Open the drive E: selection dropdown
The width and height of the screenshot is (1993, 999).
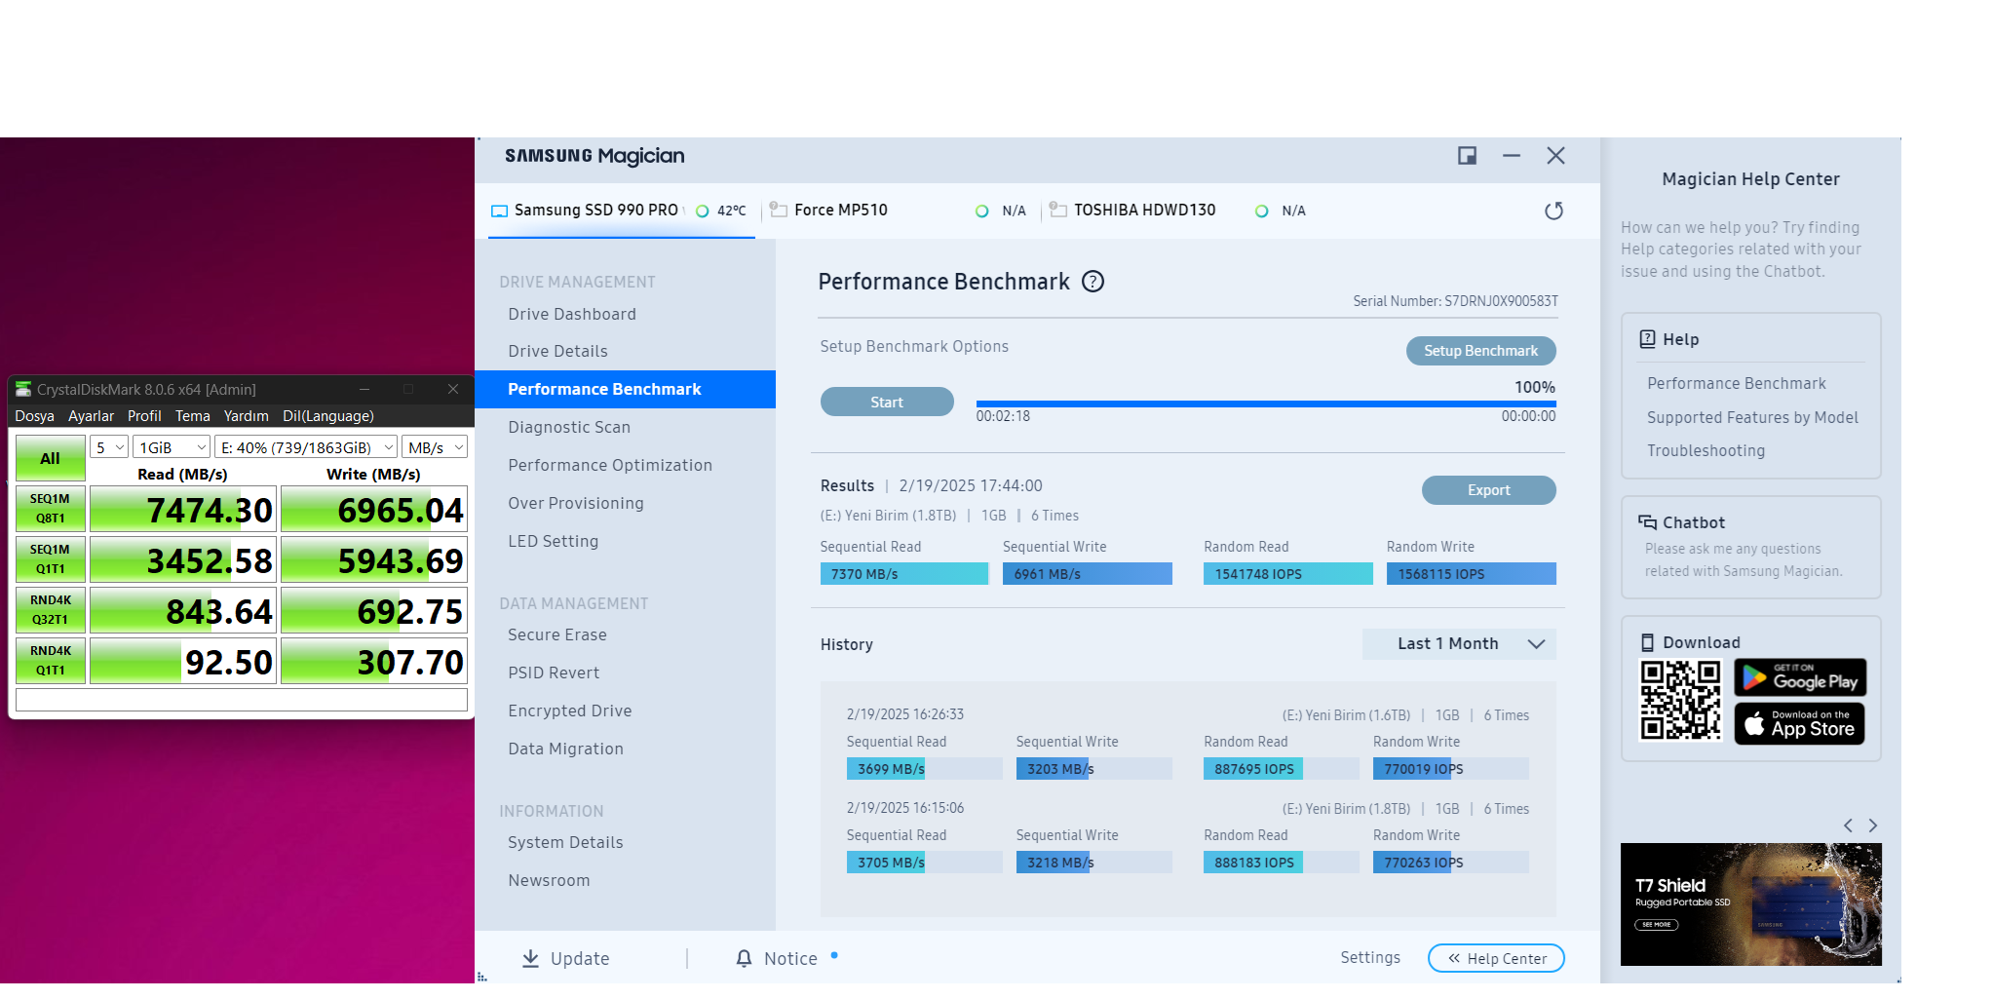pyautogui.click(x=306, y=447)
